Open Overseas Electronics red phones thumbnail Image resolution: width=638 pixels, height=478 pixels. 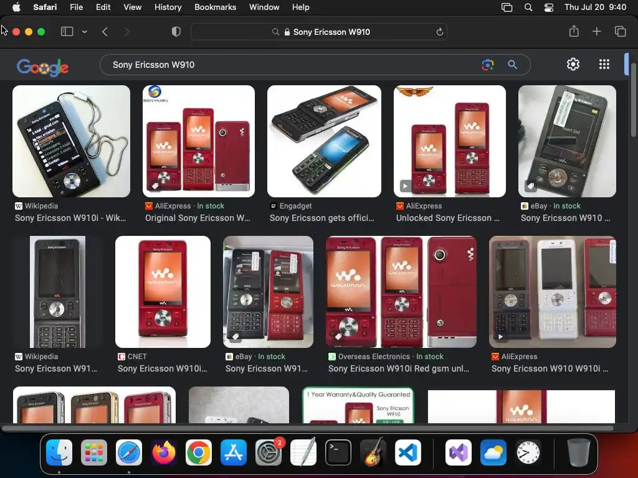[x=401, y=292]
